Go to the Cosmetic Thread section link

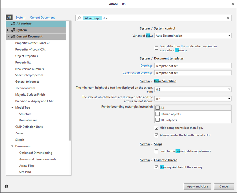[166, 160]
